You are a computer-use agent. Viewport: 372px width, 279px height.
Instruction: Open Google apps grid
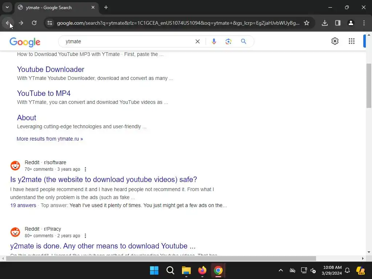[x=352, y=41]
